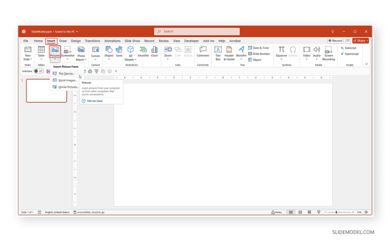Insert an Equation
This screenshot has width=390, height=242.
pos(282,51)
